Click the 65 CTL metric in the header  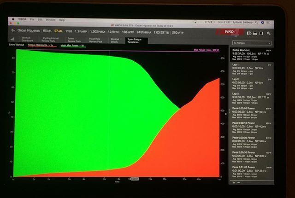coord(47,31)
